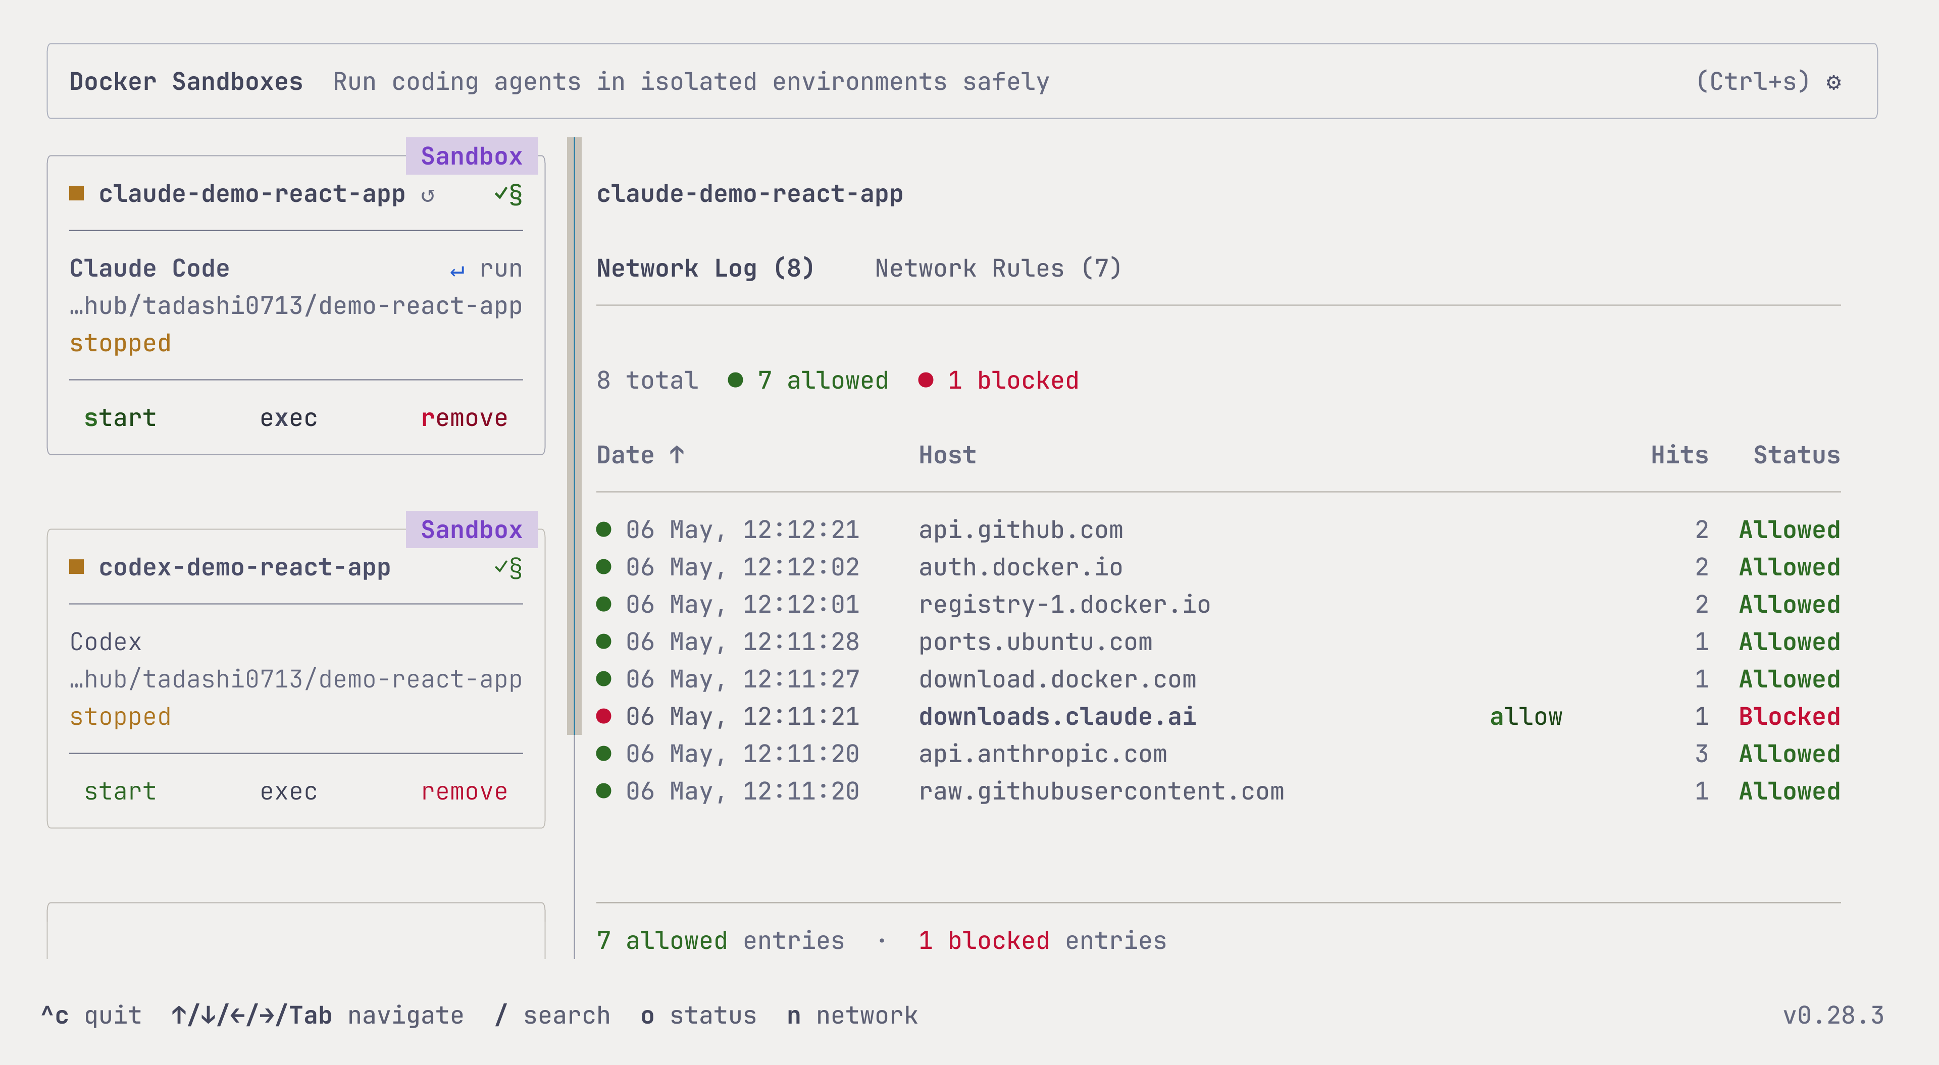Click Blocked status on downloads.claude.ai row

[x=1789, y=717]
